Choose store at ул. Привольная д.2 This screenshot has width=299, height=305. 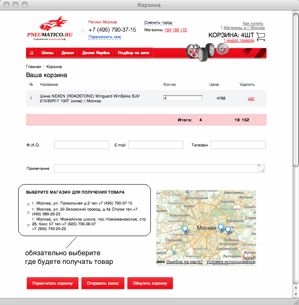(x=28, y=204)
